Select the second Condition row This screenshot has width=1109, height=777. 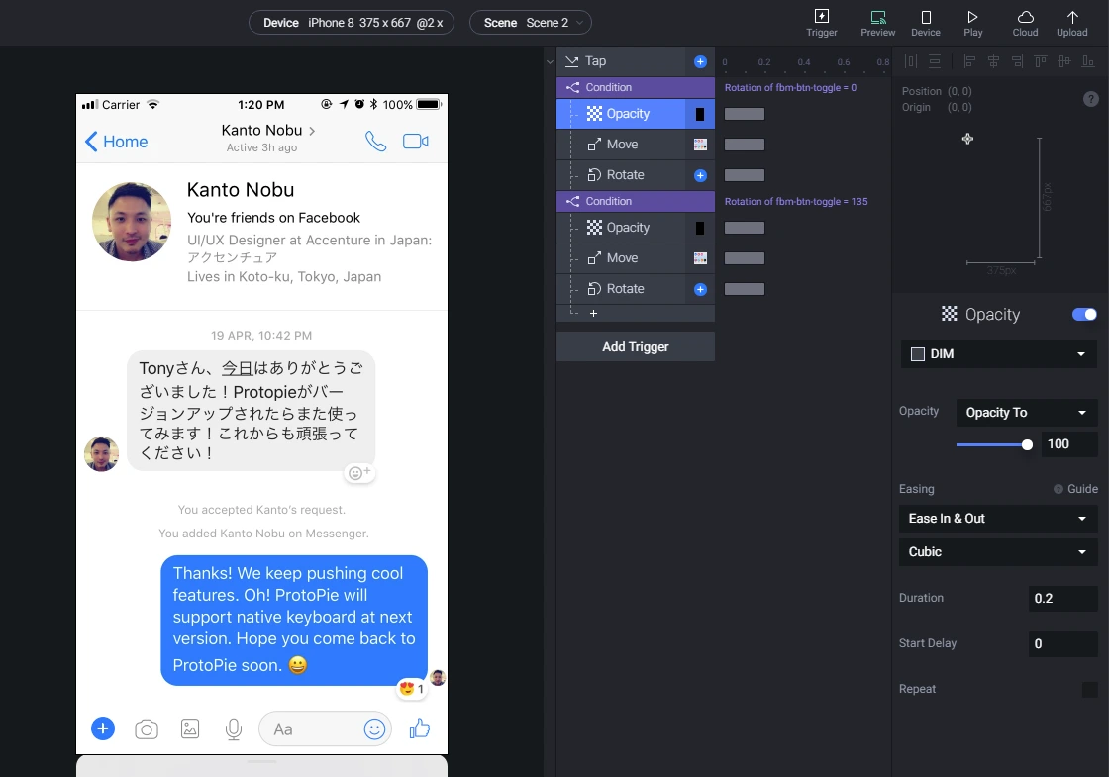click(635, 201)
